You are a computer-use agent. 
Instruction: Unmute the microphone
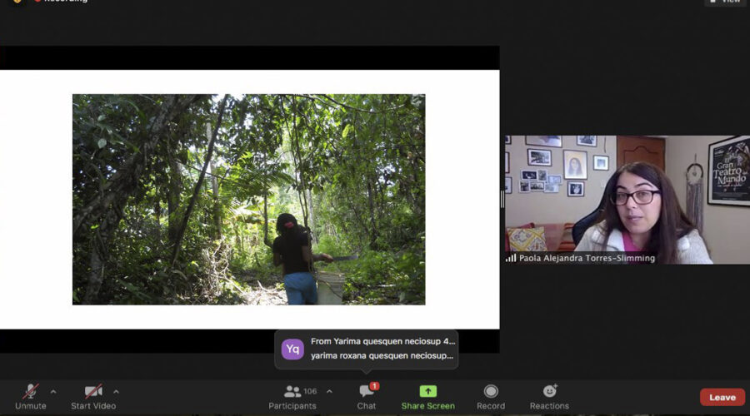(x=31, y=397)
